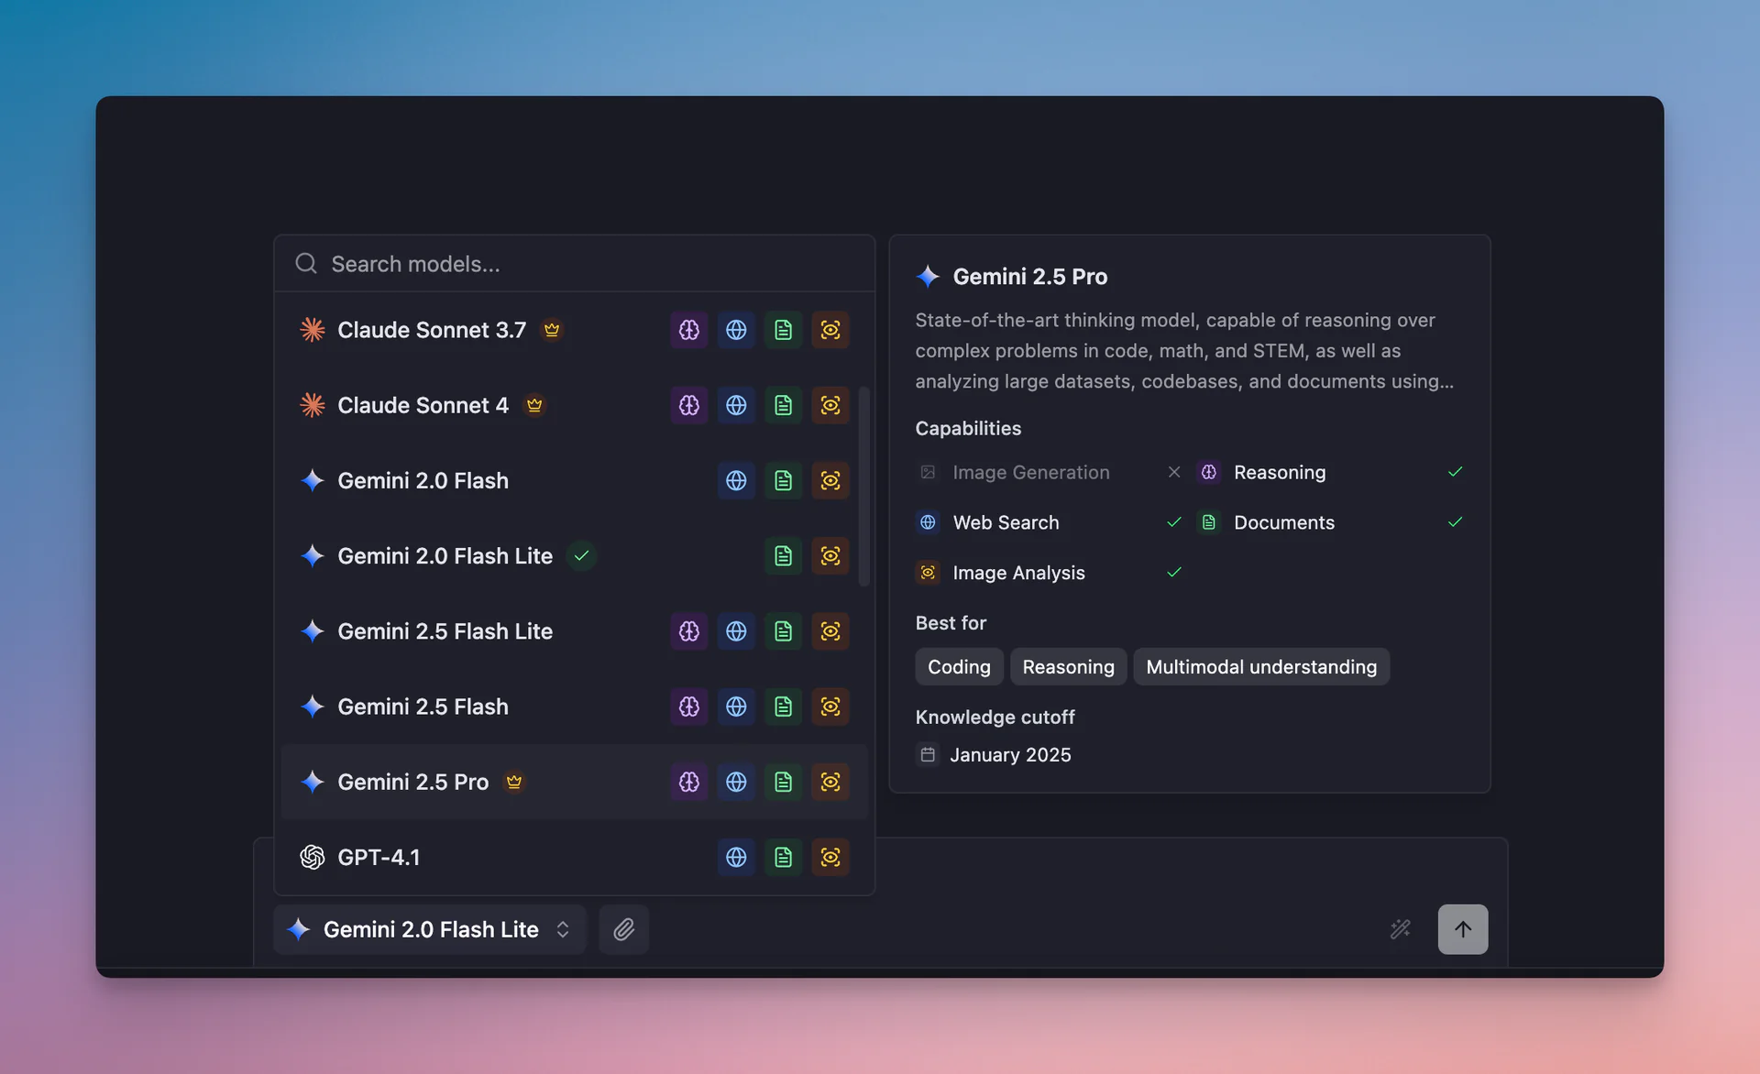Click image analysis icon on Gemini 2.5 Flash Lite row
The image size is (1760, 1074).
830,631
